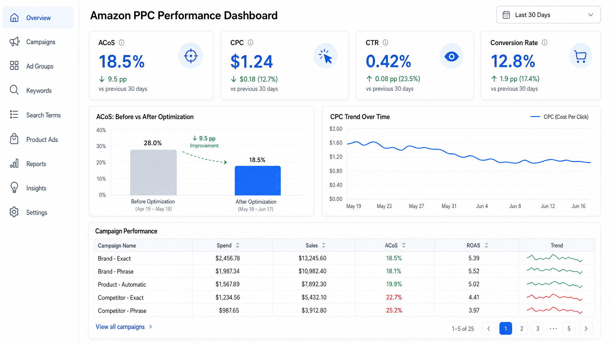Open Search Terms section

(x=38, y=115)
